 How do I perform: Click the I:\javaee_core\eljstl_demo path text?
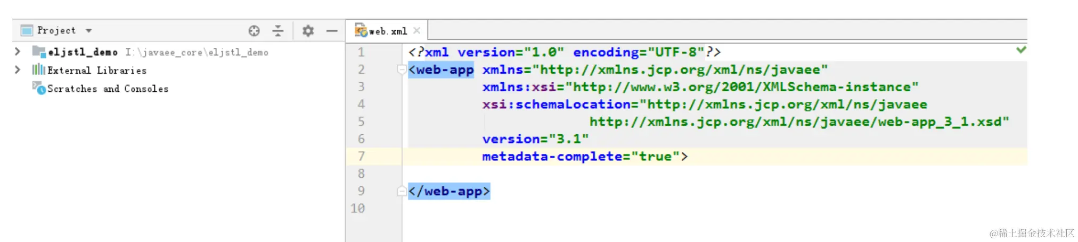point(197,52)
